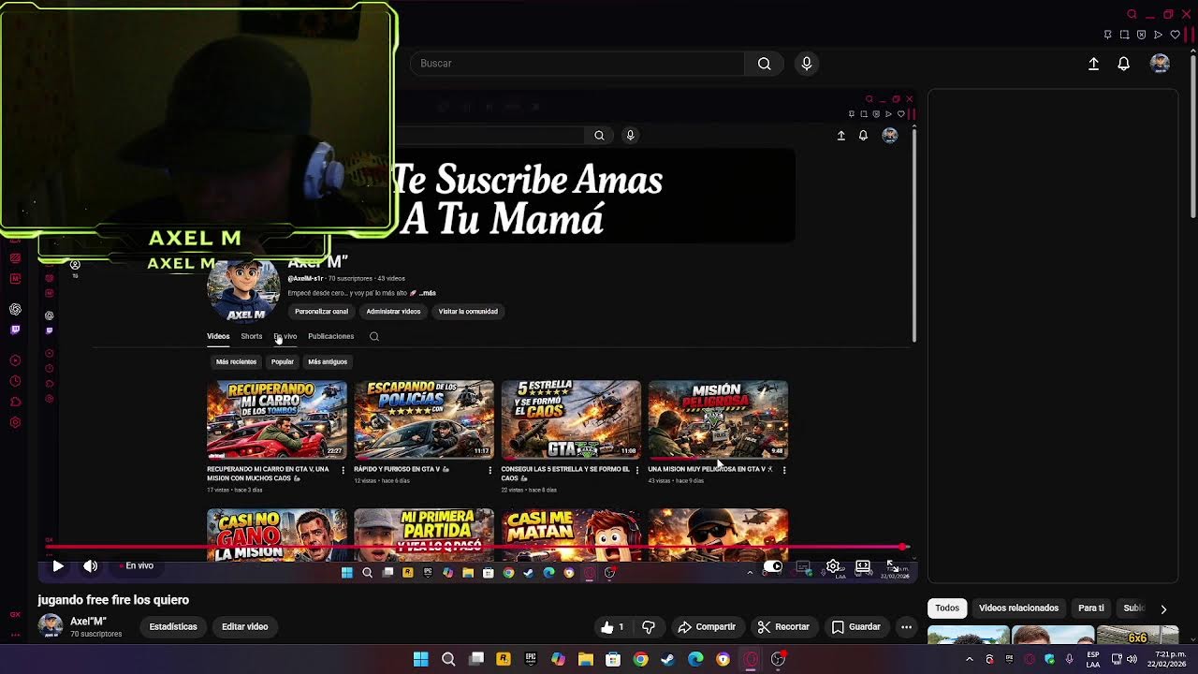This screenshot has height=674, width=1198.
Task: Click the Guardar save button
Action: pyautogui.click(x=856, y=627)
